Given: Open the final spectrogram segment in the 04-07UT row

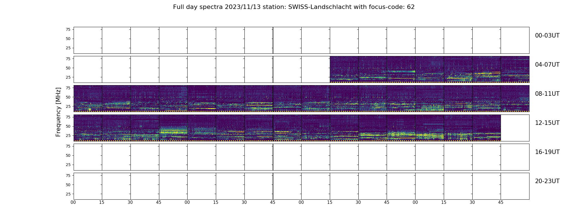Looking at the screenshot, I should (515, 69).
